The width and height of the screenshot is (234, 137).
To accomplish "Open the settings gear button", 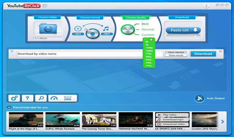I will click(x=14, y=98).
